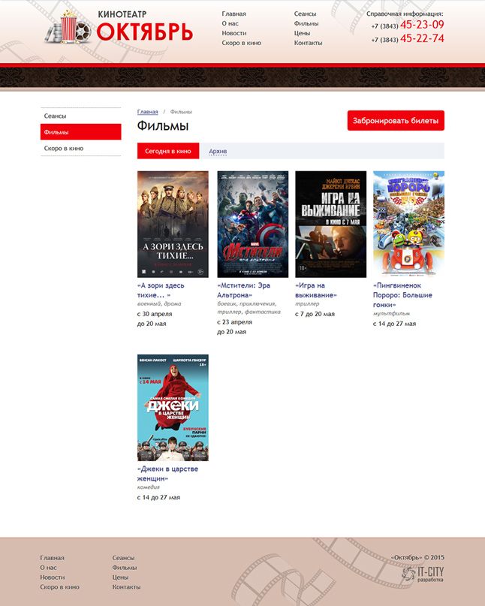
Task: Open Контакты in the footer menu
Action: [126, 586]
